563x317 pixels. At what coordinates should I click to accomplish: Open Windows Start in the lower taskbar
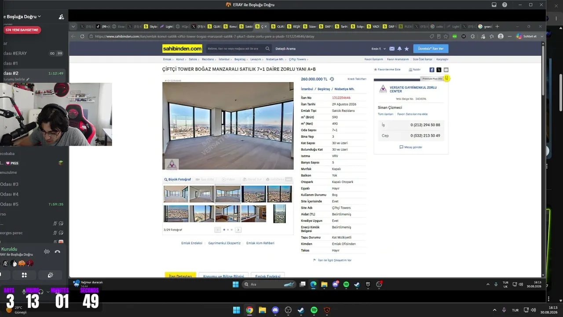pos(237,310)
